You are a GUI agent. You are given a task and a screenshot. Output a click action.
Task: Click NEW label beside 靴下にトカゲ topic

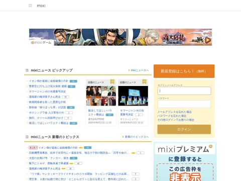(x=71, y=163)
